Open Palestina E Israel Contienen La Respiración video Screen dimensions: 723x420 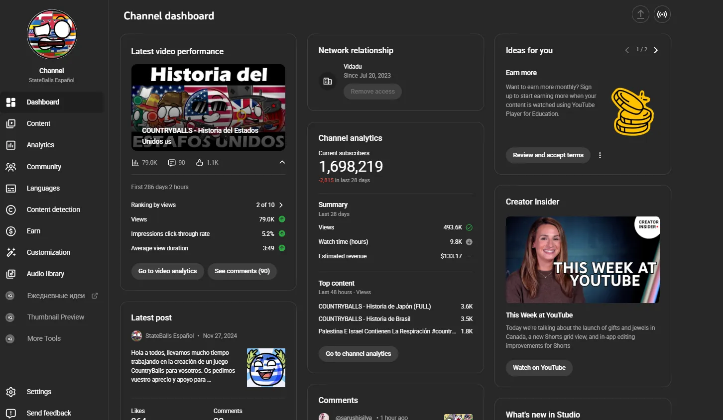[387, 331]
